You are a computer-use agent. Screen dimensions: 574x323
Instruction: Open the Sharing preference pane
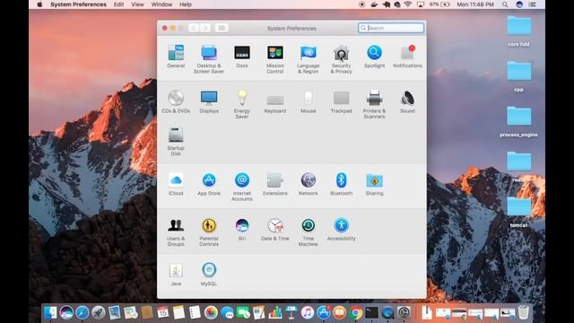tap(374, 184)
